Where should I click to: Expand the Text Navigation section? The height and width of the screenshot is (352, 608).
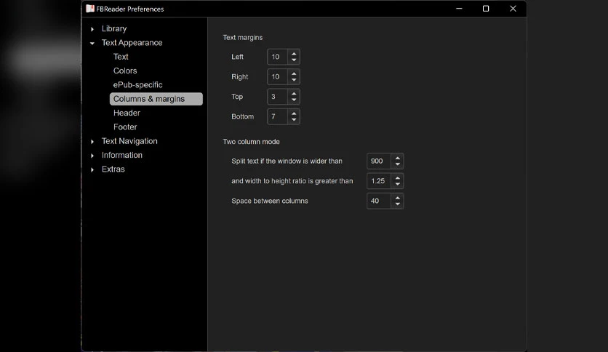(92, 142)
